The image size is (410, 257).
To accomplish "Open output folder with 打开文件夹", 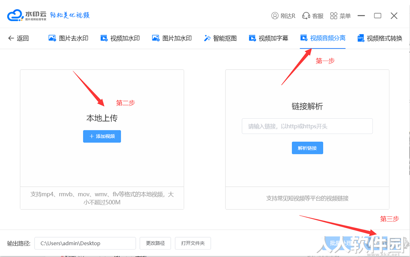I will [193, 243].
